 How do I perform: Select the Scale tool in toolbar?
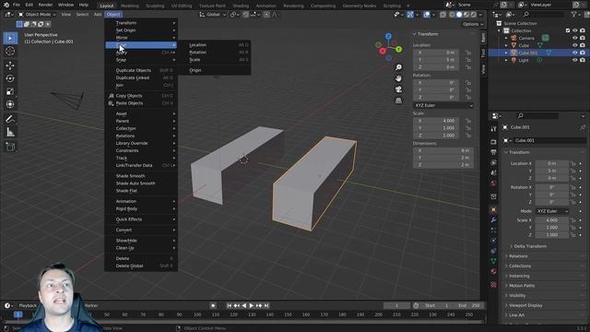[10, 91]
